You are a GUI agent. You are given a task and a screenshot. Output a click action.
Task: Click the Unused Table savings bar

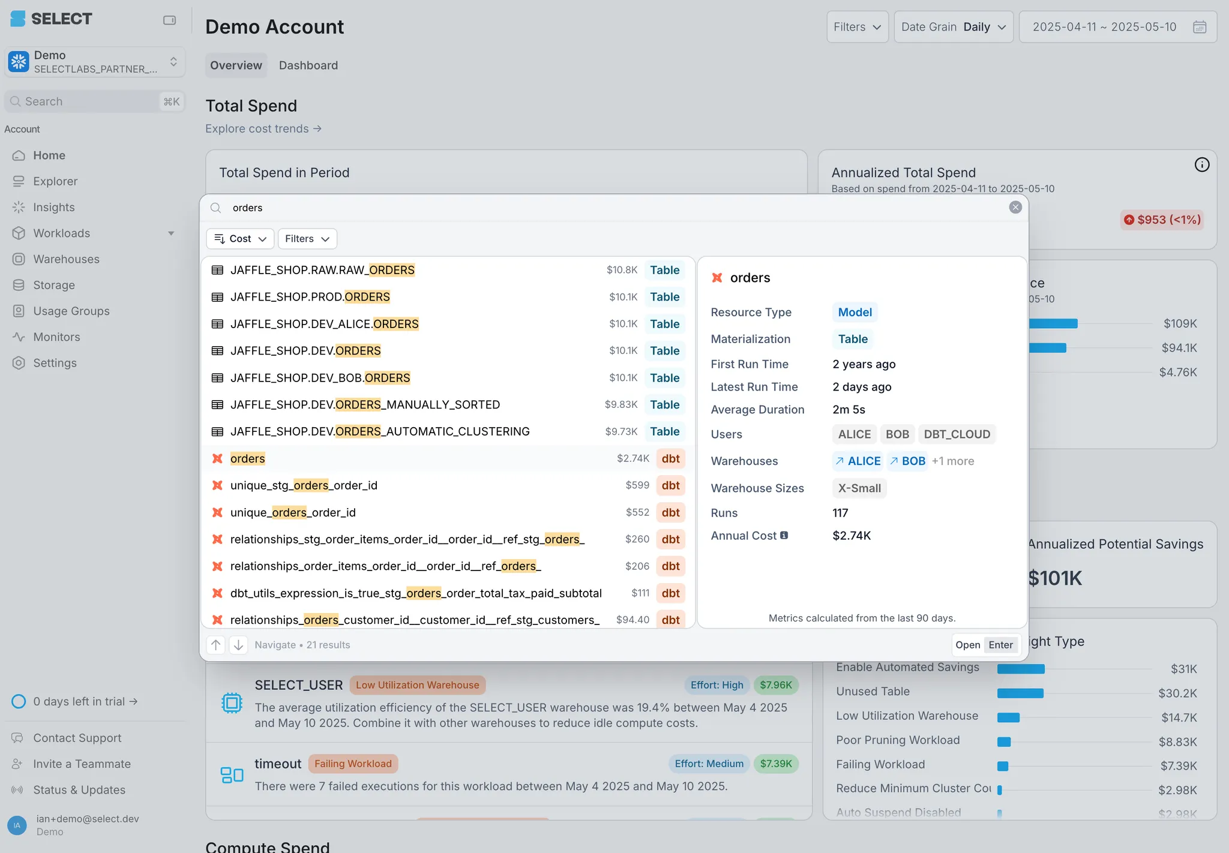click(x=1020, y=693)
